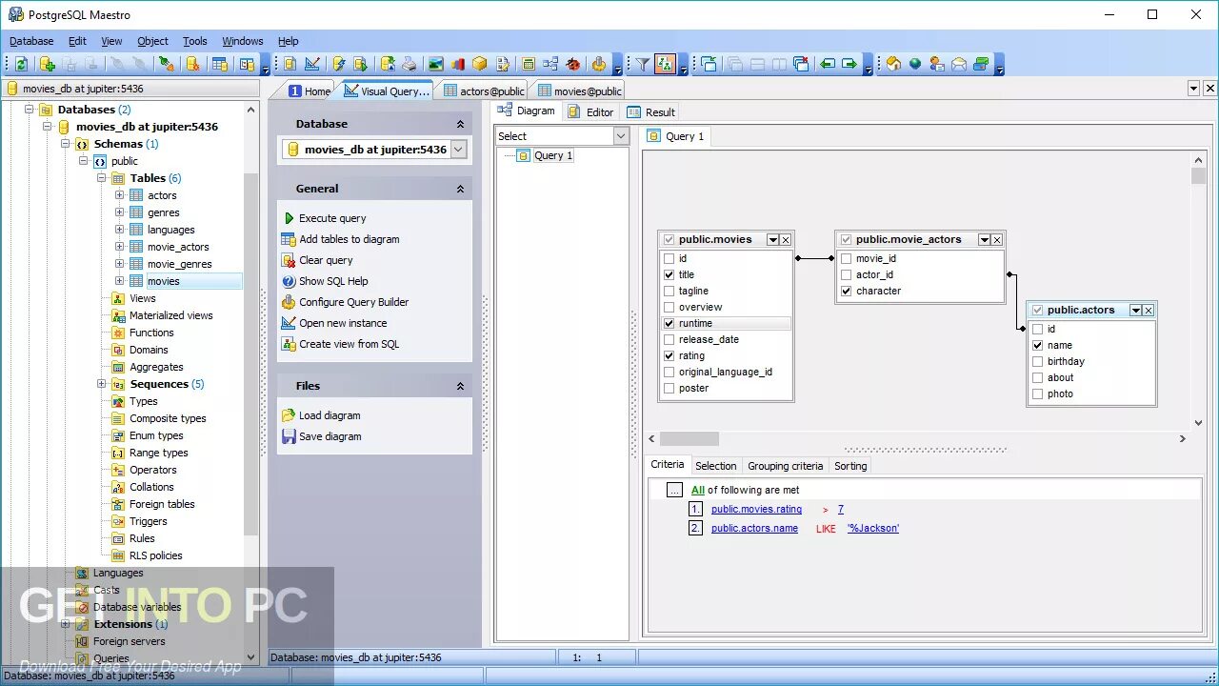Click the house icon in the toolbar

[x=893, y=64]
